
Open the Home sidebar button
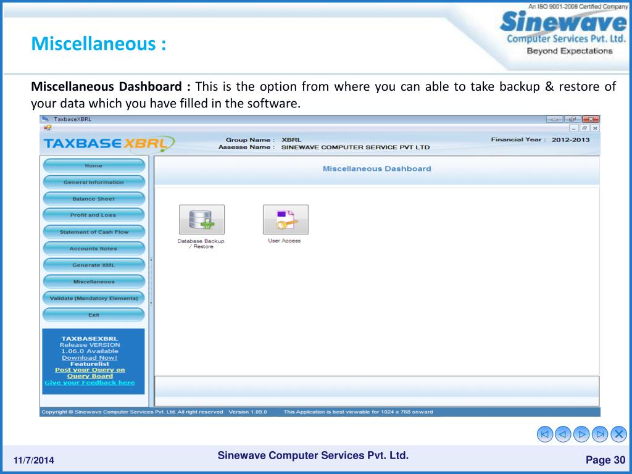point(94,165)
